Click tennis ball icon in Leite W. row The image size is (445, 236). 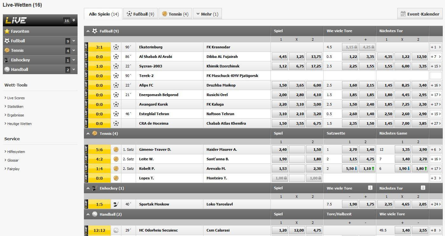116,159
